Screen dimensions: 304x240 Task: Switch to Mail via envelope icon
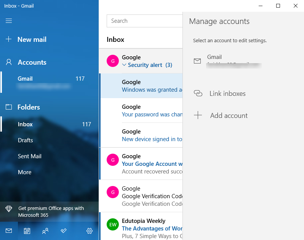(9, 231)
